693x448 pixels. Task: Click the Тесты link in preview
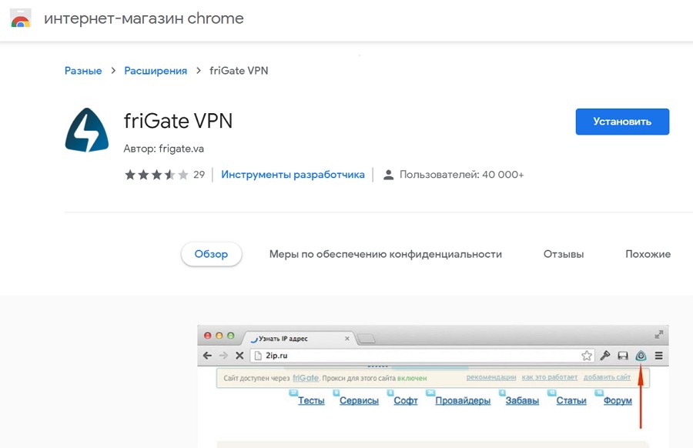pos(311,400)
